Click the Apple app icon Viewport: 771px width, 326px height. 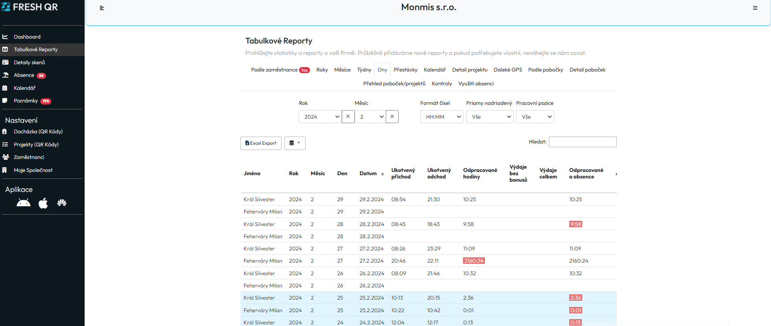(x=43, y=203)
